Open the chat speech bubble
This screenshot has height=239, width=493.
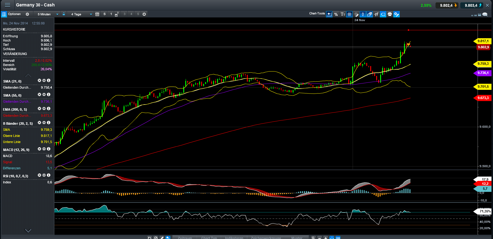pyautogui.click(x=485, y=14)
